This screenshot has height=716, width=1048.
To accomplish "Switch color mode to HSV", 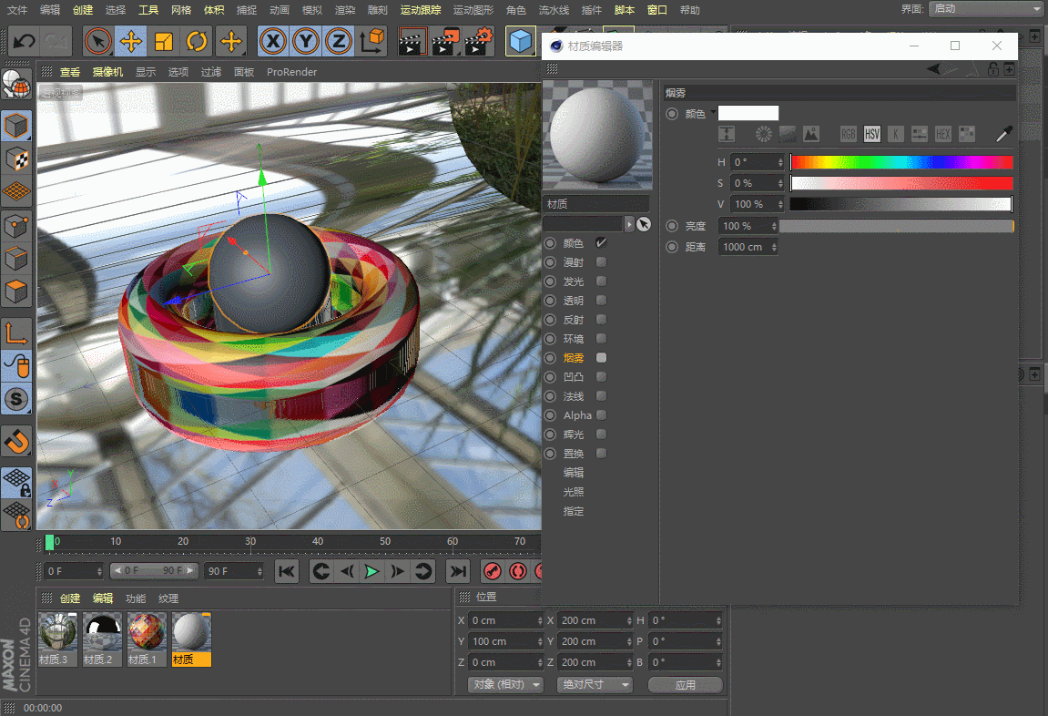I will tap(872, 134).
